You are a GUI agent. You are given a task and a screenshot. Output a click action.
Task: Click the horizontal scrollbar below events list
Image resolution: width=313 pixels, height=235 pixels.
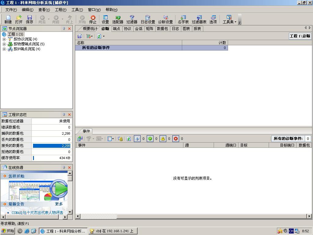coord(193,216)
